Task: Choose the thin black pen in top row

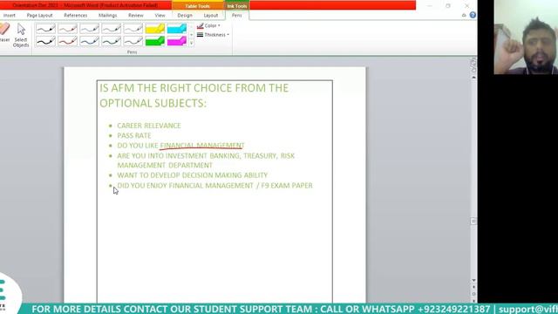Action: [x=45, y=29]
